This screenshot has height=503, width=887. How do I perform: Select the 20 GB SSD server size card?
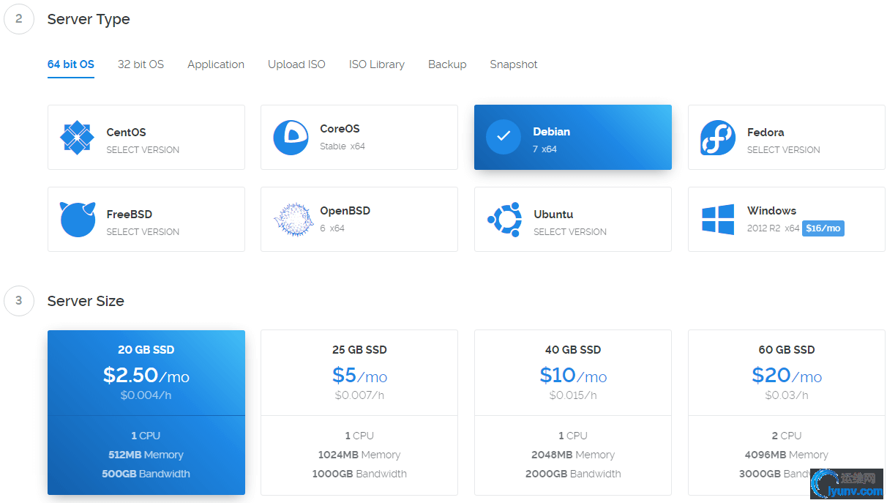[x=146, y=412]
